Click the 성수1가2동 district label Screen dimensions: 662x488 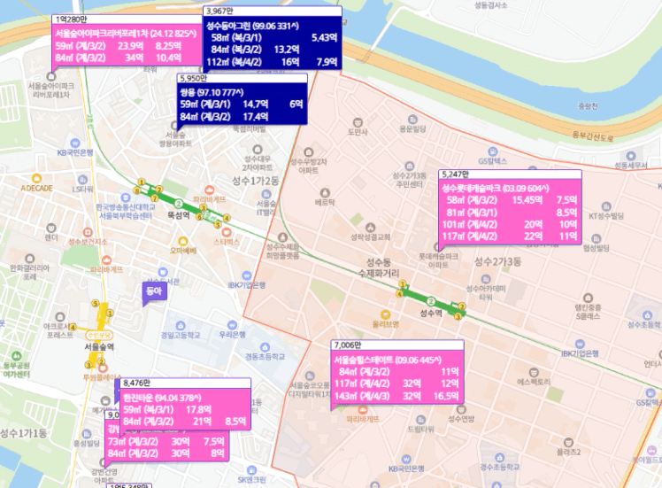pos(256,181)
